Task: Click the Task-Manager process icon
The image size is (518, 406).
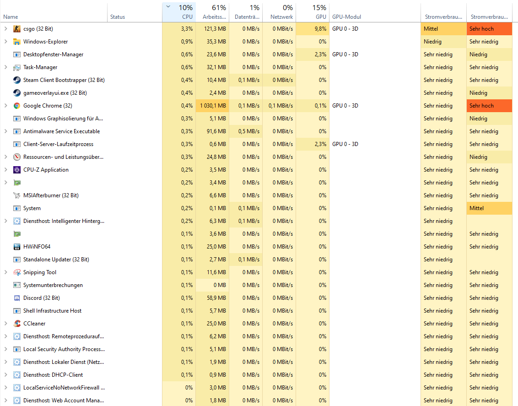Action: coord(17,67)
